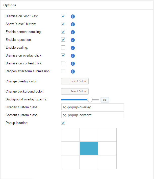This screenshot has width=154, height=179.
Task: Focus the Content custom class input
Action: click(x=92, y=115)
